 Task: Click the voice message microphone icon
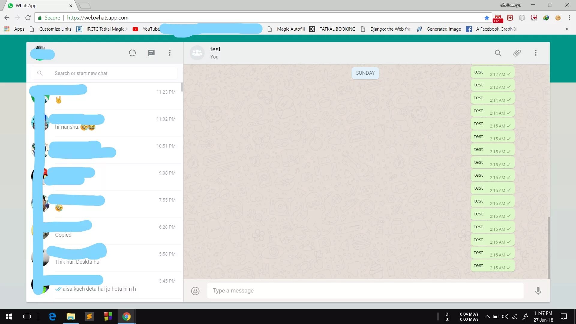click(538, 291)
